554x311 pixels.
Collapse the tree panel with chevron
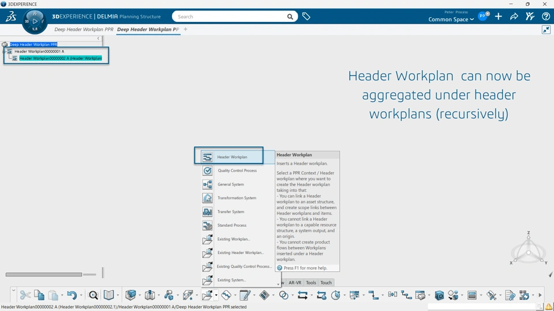(x=98, y=39)
